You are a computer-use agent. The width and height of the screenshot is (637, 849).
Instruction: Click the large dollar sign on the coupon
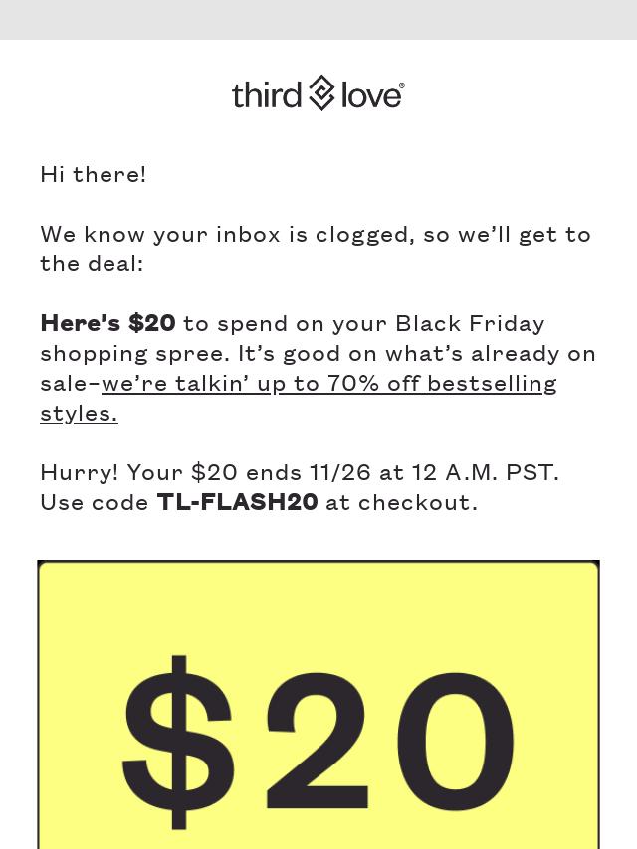point(178,742)
